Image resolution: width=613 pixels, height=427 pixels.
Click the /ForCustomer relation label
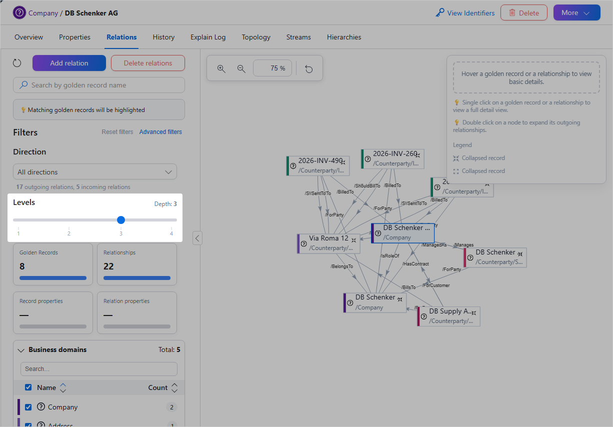pos(435,285)
